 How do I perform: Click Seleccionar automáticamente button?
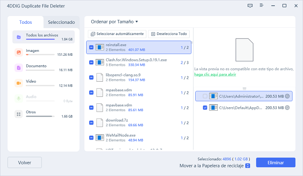(117, 34)
